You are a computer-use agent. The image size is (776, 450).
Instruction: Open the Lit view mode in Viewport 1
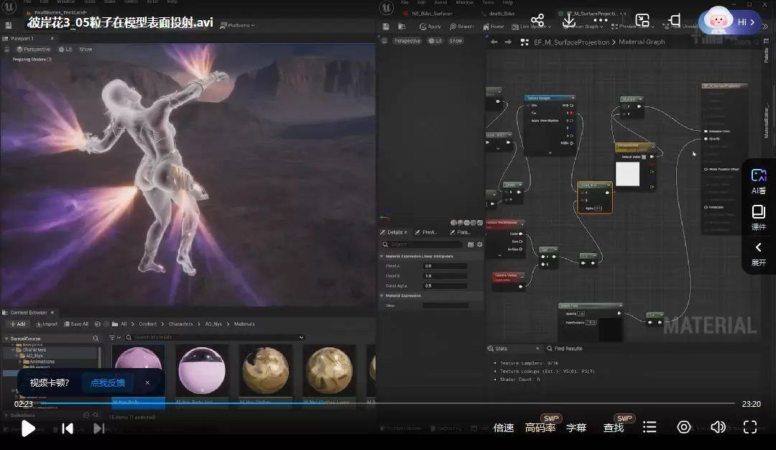[x=65, y=50]
